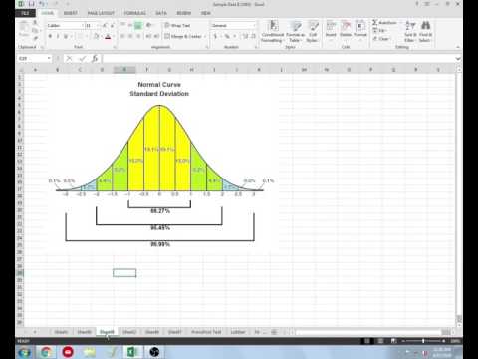Viewport: 478px width, 359px height.
Task: Switch to the FORMULAS ribbon tab
Action: point(134,13)
